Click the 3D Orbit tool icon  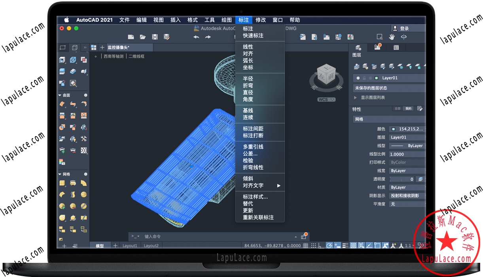[404, 37]
